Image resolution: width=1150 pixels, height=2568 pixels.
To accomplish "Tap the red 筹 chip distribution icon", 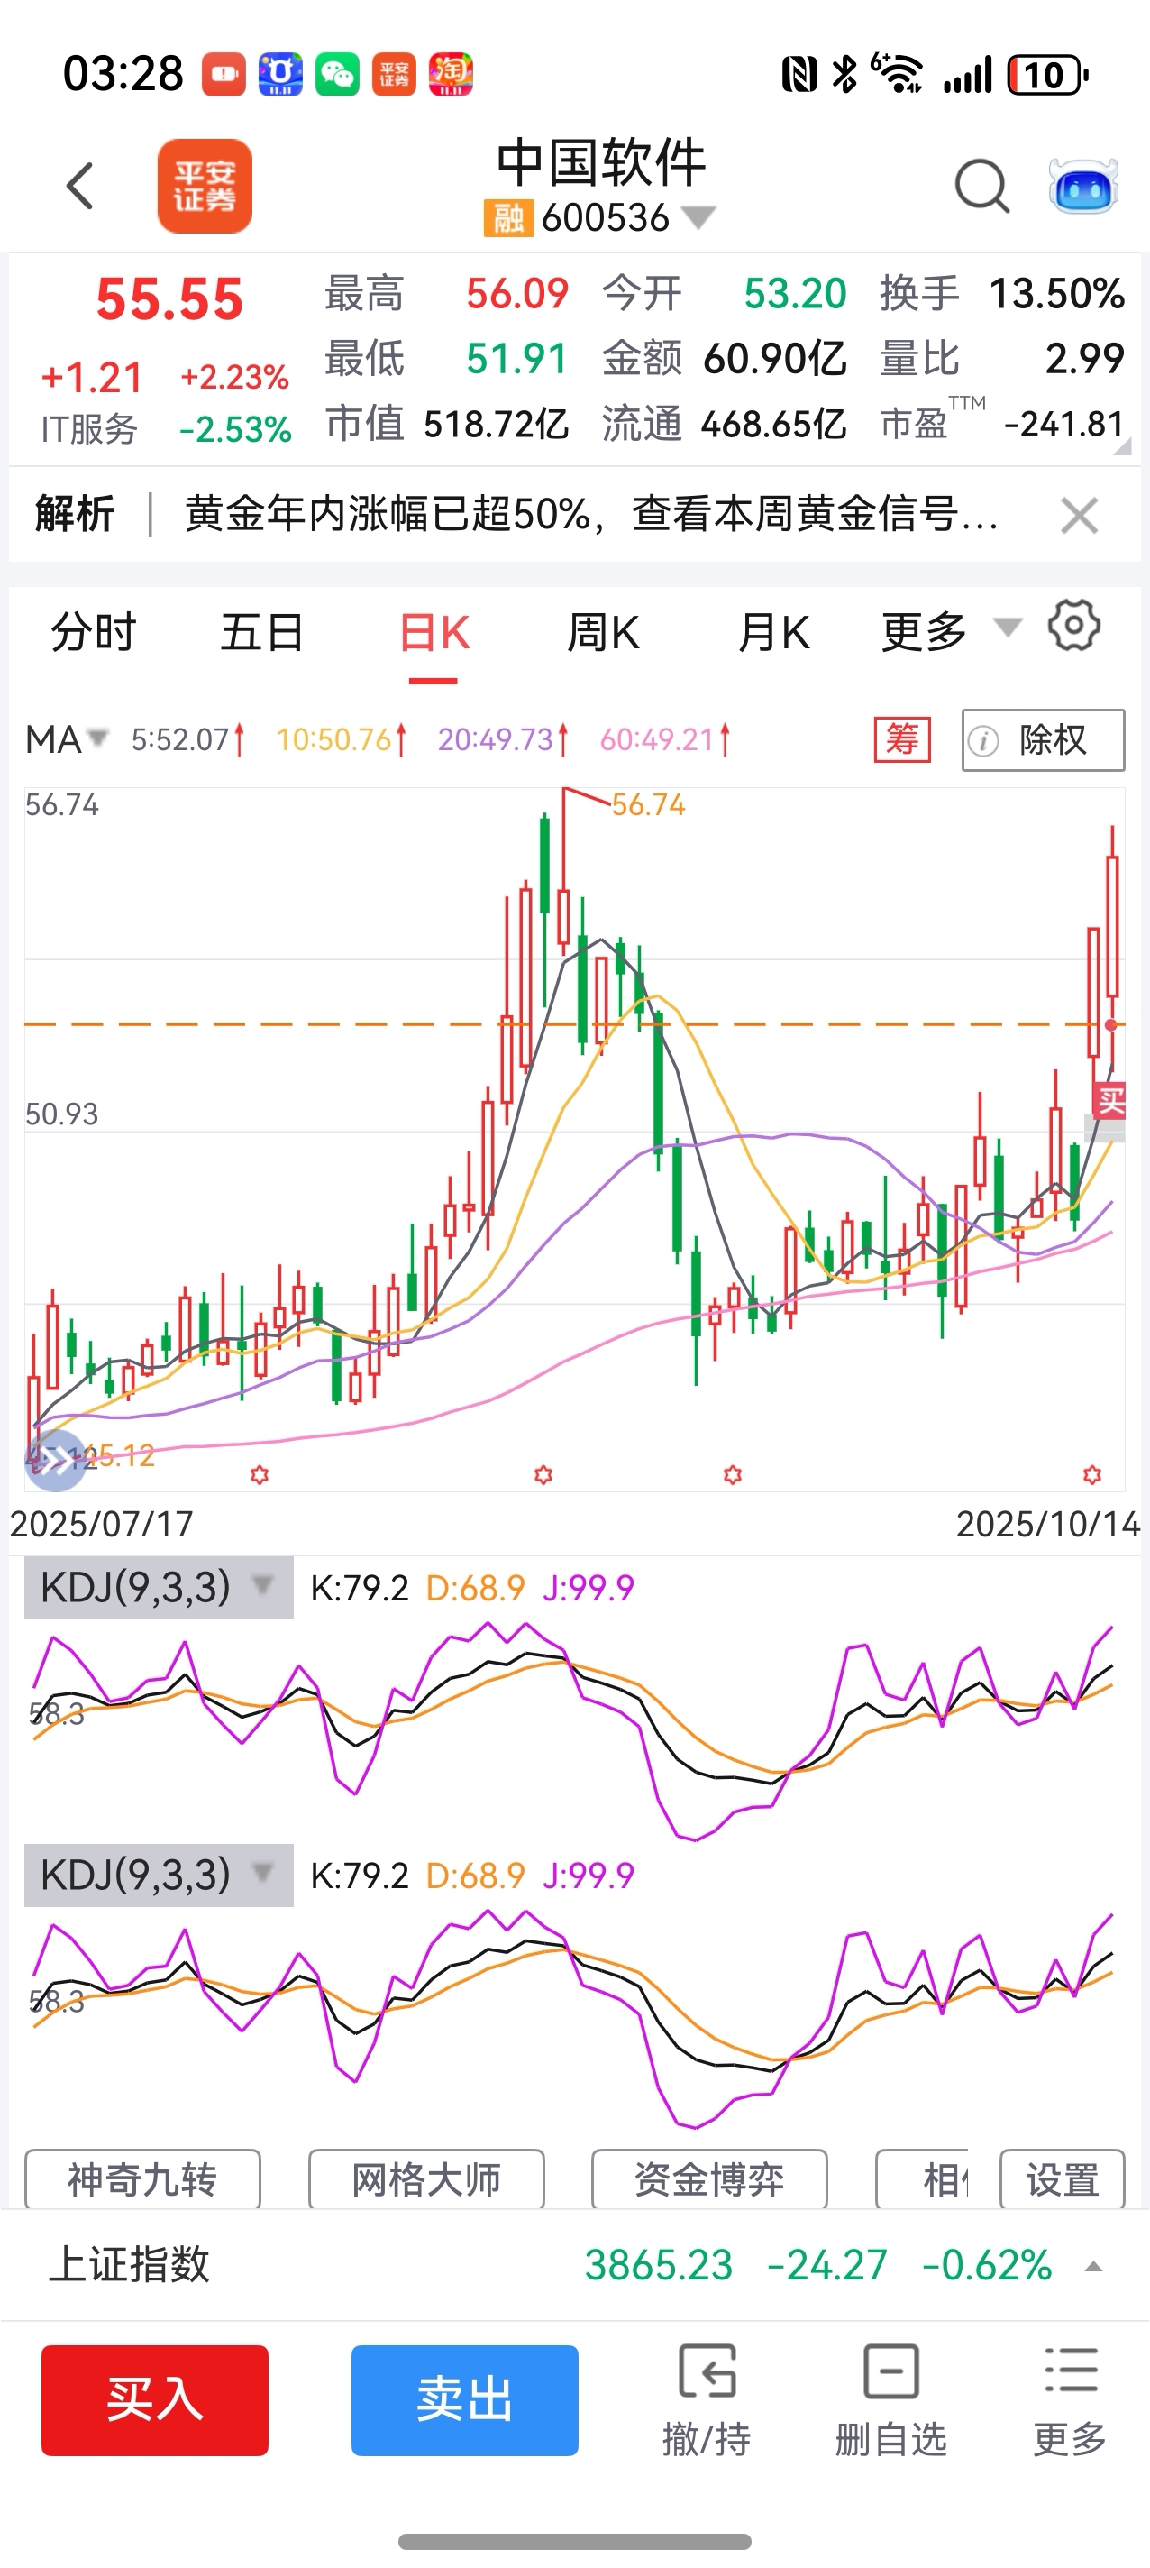I will point(902,739).
